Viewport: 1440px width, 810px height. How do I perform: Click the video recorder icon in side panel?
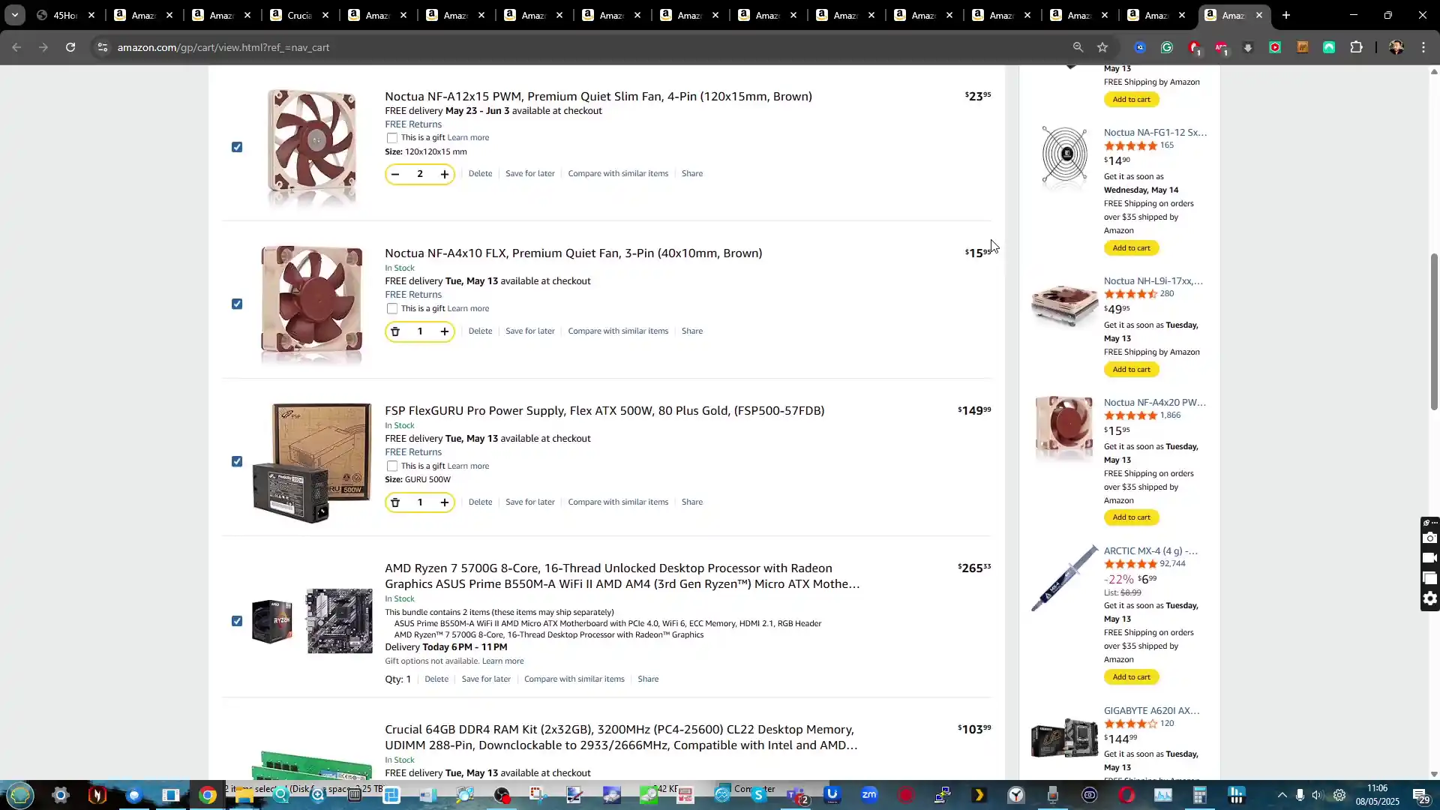1429,558
